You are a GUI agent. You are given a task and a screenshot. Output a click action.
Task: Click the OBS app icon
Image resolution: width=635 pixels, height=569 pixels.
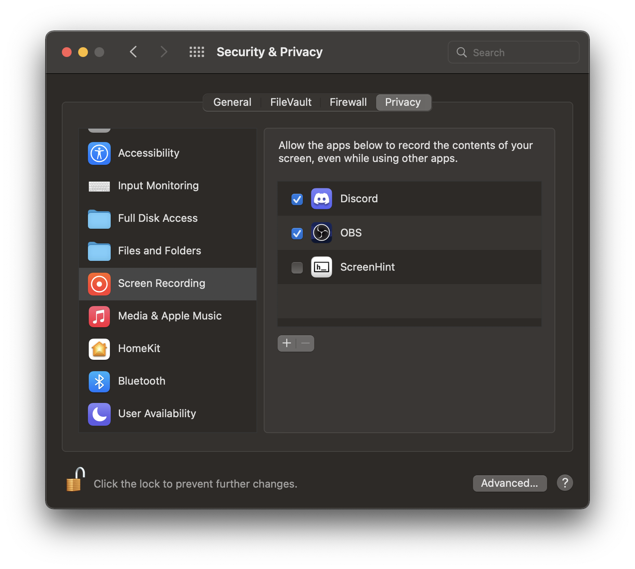pyautogui.click(x=322, y=233)
